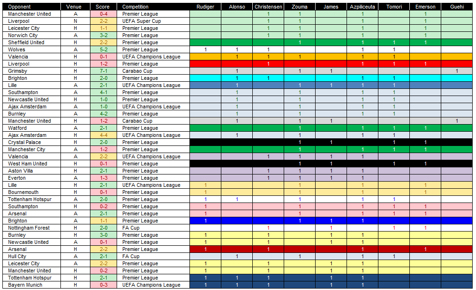The image size is (476, 290).
Task: Click the Grimsby opponent cell
Action: pyautogui.click(x=31, y=71)
